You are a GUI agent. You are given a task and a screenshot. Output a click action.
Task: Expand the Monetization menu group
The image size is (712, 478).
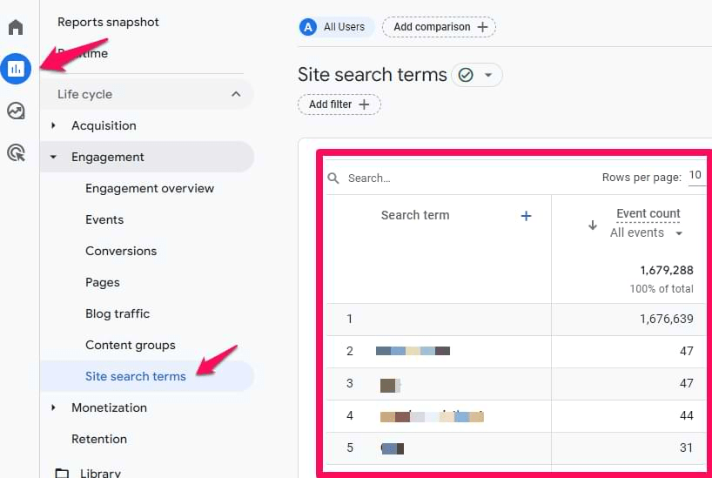[54, 407]
